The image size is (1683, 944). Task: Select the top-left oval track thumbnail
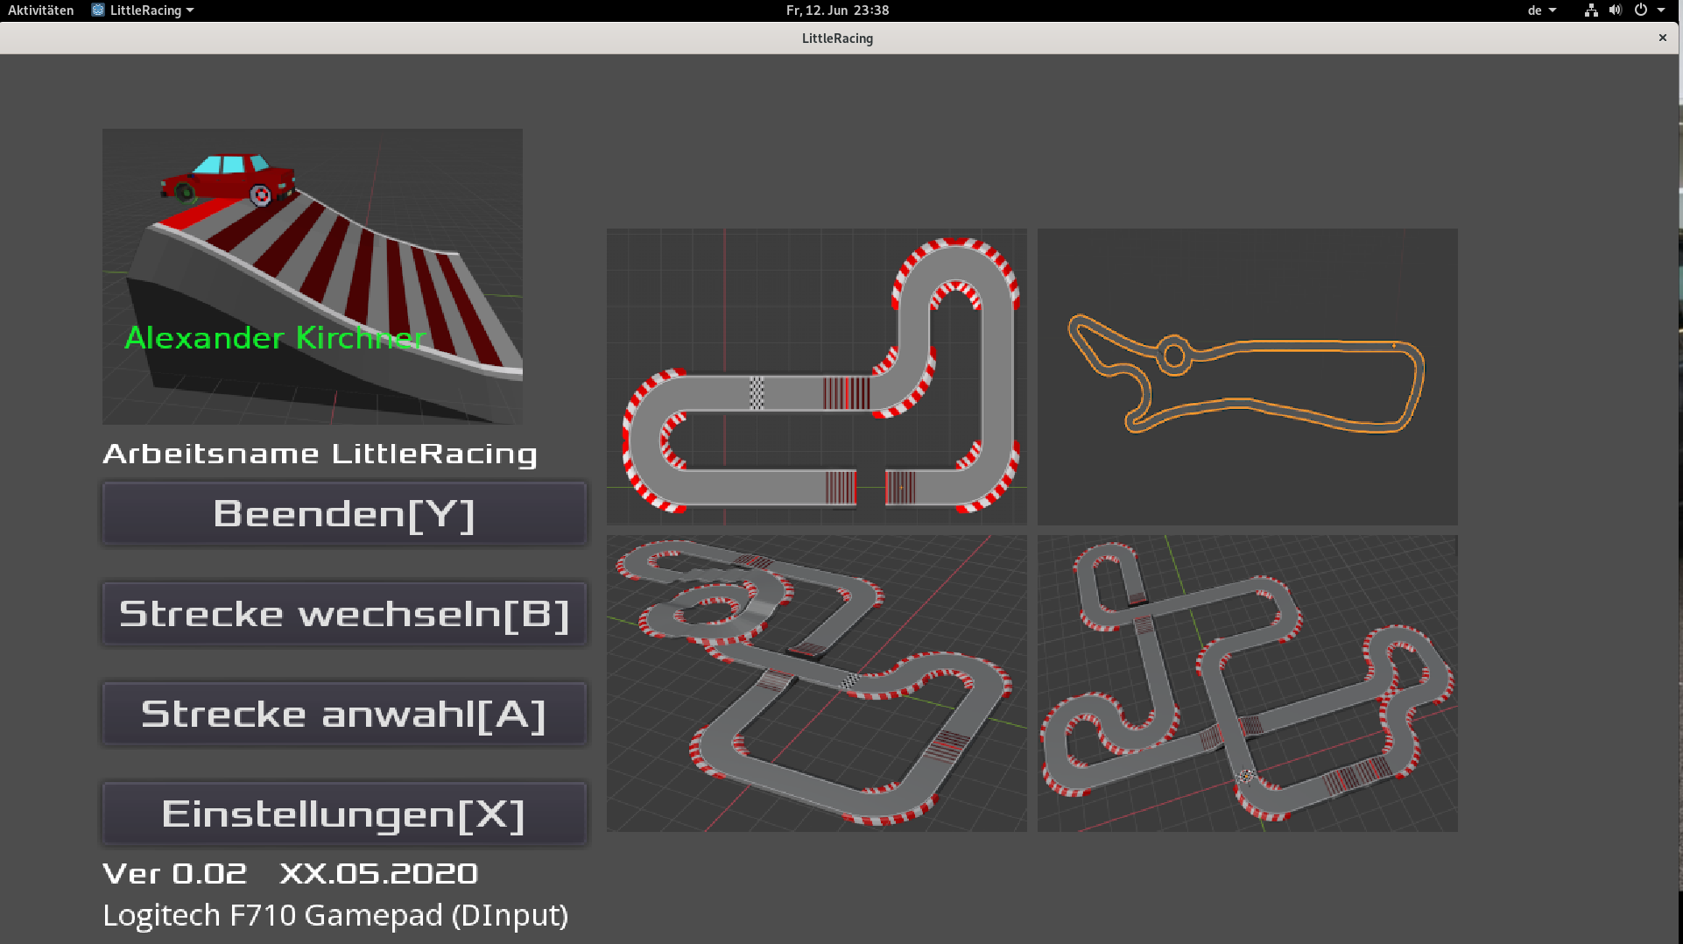[816, 377]
